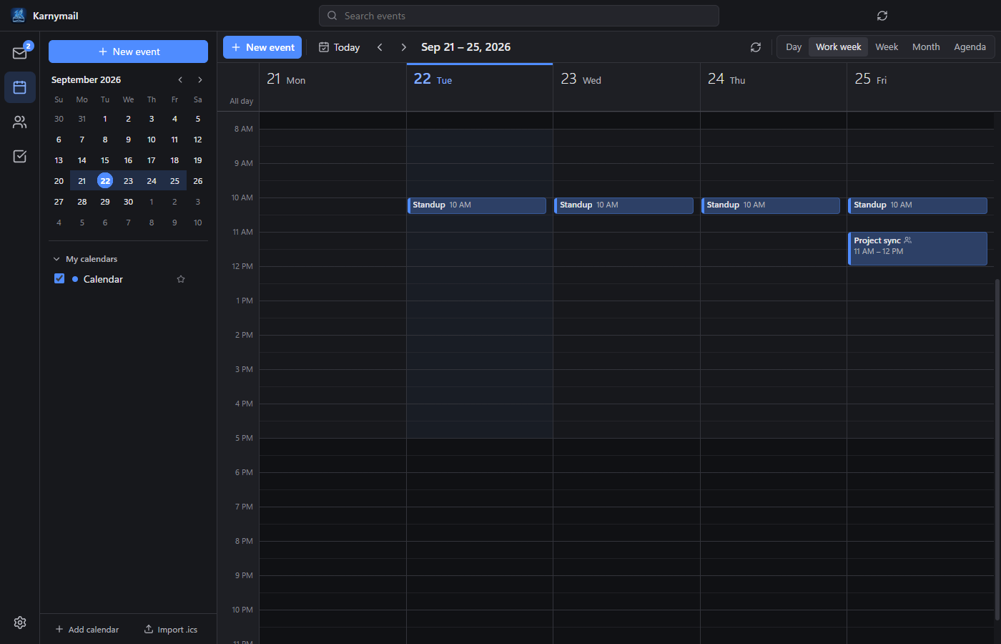
Task: Open the Contacts icon in sidebar
Action: 20,122
